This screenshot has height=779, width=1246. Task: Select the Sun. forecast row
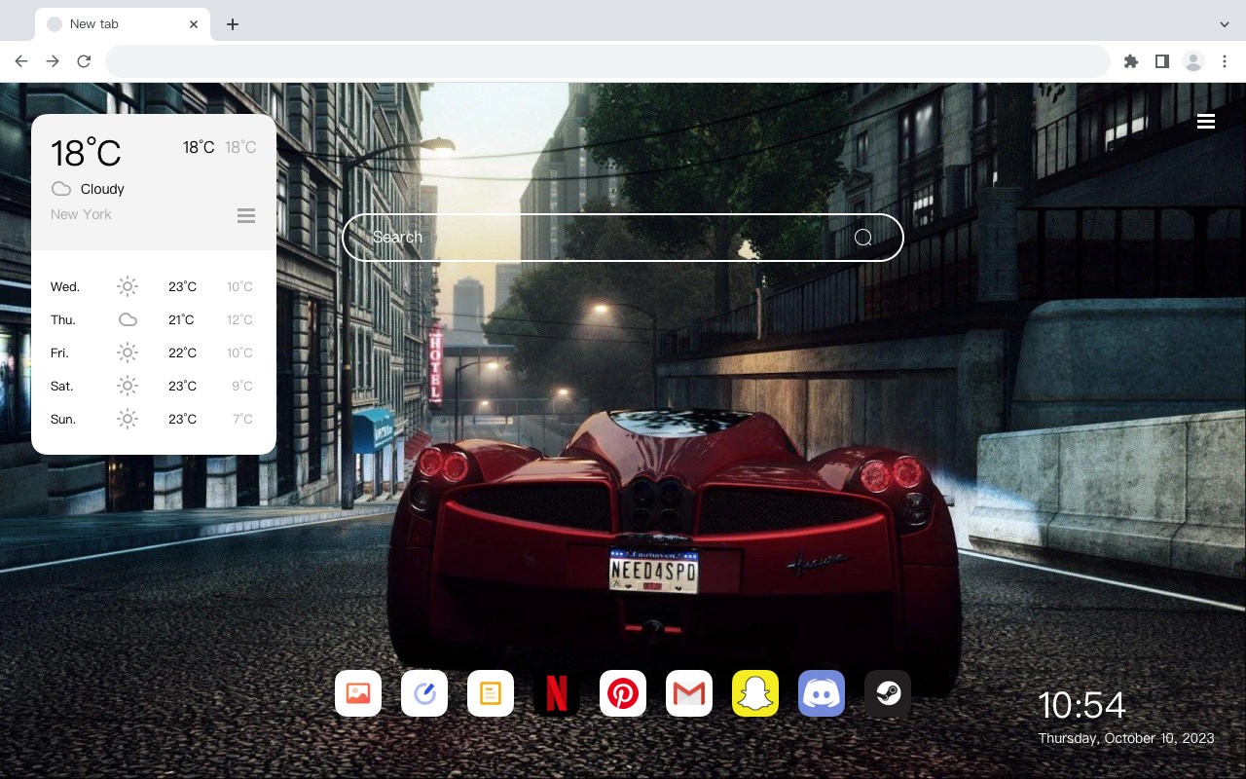tap(154, 419)
